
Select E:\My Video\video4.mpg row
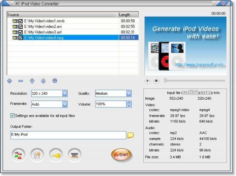pyautogui.click(x=73, y=38)
